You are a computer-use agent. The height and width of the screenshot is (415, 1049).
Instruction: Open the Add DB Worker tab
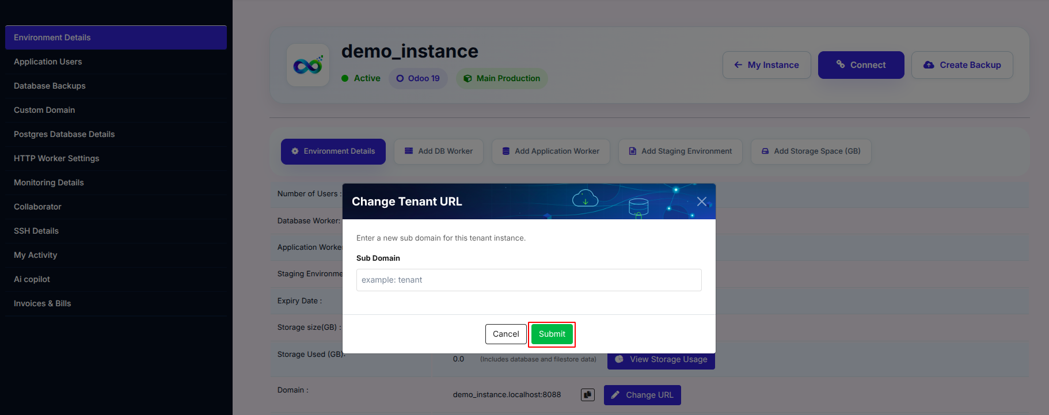(x=439, y=151)
